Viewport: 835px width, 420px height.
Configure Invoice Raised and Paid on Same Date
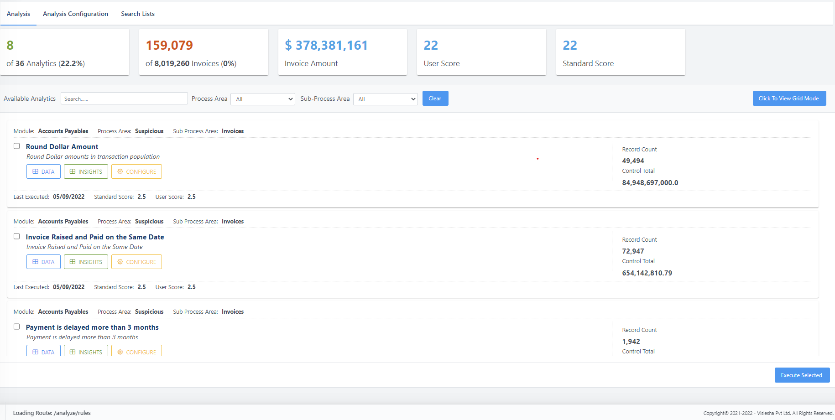[136, 262]
